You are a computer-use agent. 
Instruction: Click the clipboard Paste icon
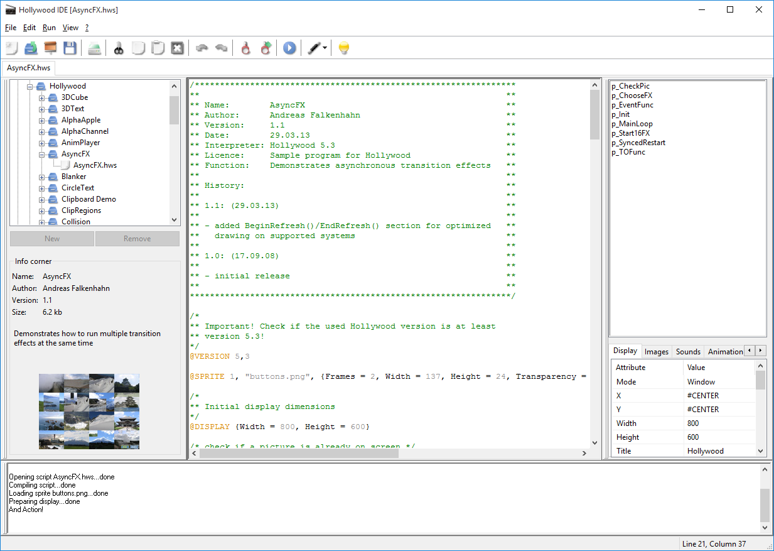(158, 48)
